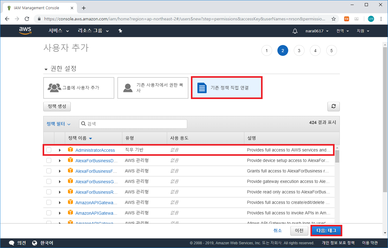
Task: Click the globe language icon
Action: coord(35,243)
